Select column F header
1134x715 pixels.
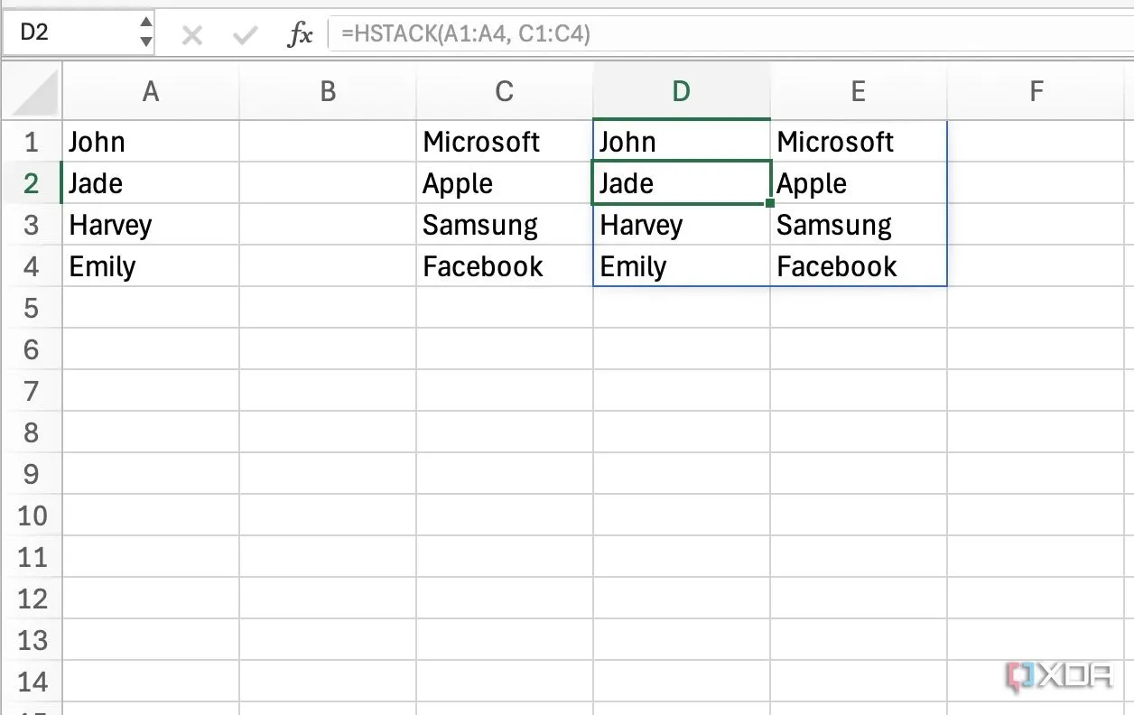pos(1036,91)
